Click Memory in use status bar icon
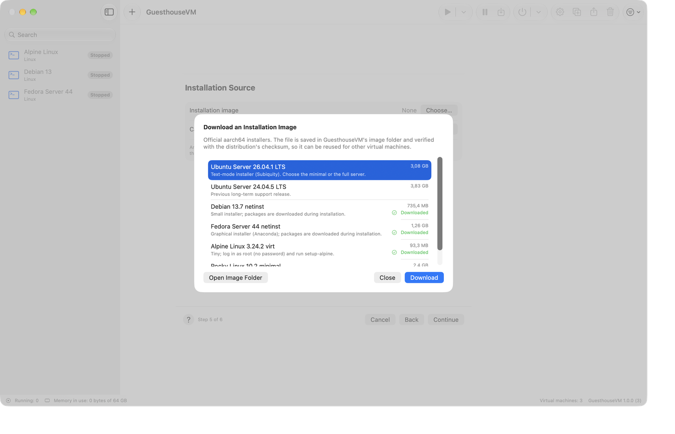The width and height of the screenshot is (675, 434). tap(47, 401)
